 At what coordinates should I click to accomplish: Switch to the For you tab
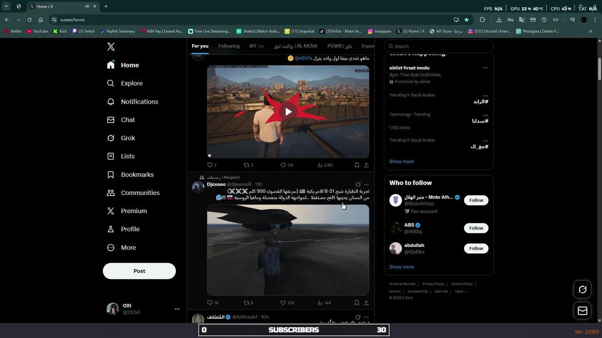(200, 46)
